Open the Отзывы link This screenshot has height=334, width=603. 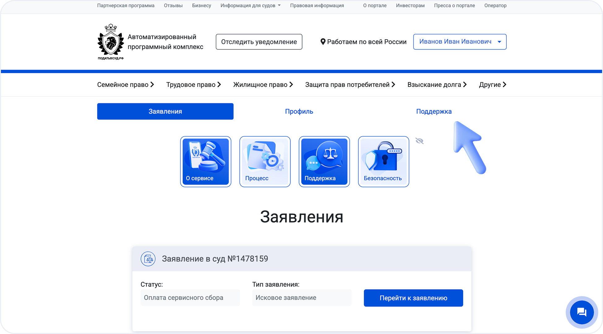(173, 6)
